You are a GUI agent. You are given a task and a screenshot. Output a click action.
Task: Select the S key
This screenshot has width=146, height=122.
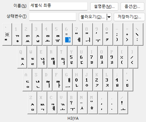click(37, 80)
